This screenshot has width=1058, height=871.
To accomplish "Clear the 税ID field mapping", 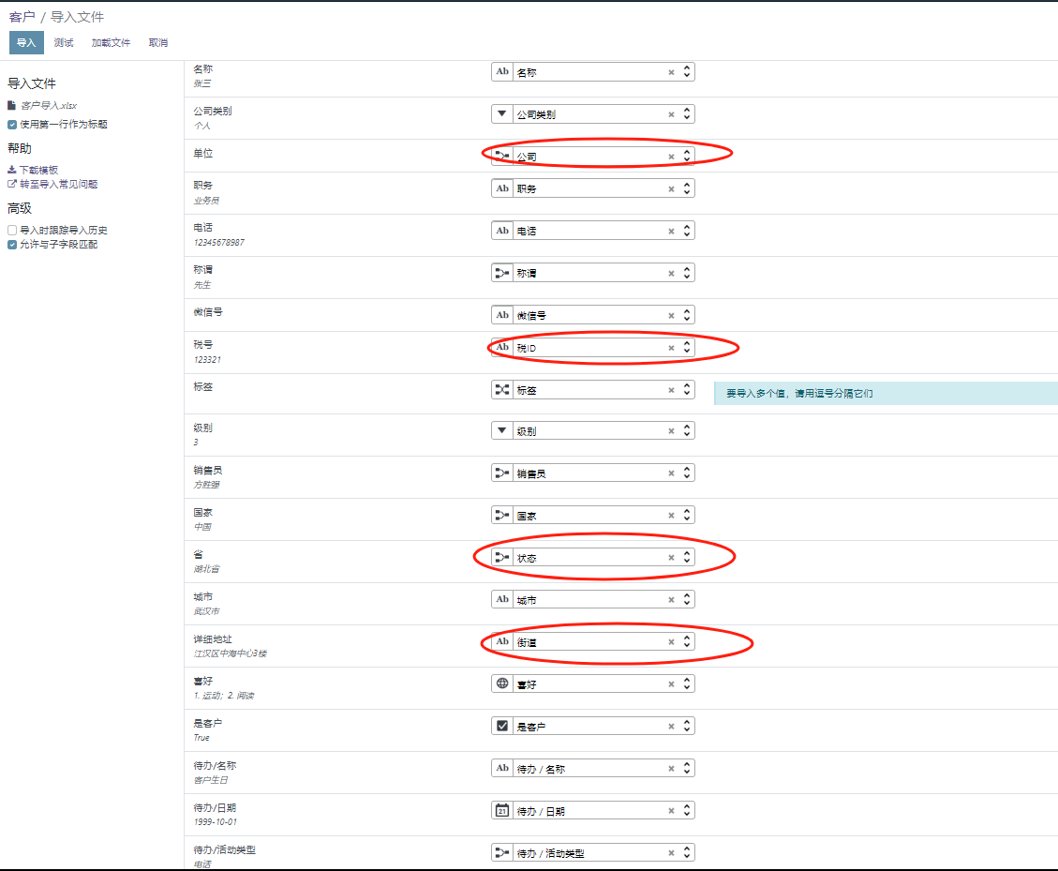I will tap(671, 348).
